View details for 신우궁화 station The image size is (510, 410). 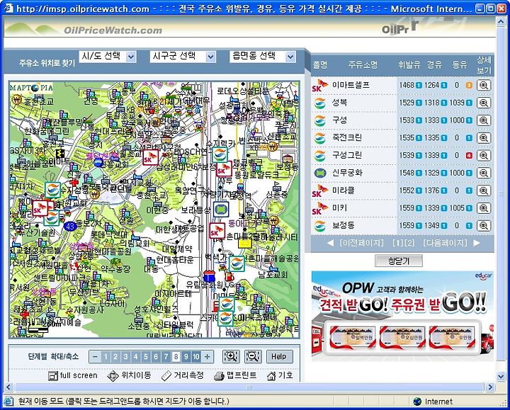coord(484,173)
